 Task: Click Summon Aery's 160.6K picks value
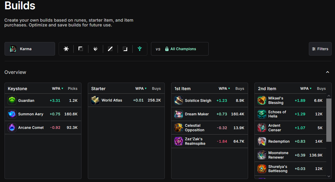tap(71, 114)
